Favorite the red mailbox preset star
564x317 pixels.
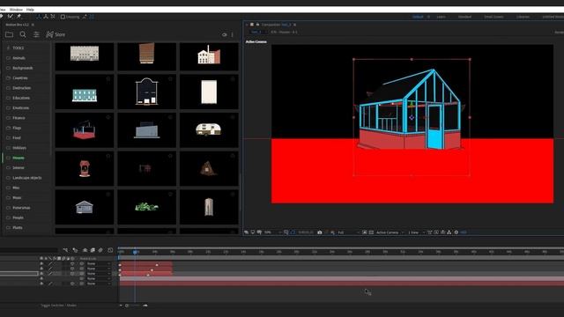[108, 156]
